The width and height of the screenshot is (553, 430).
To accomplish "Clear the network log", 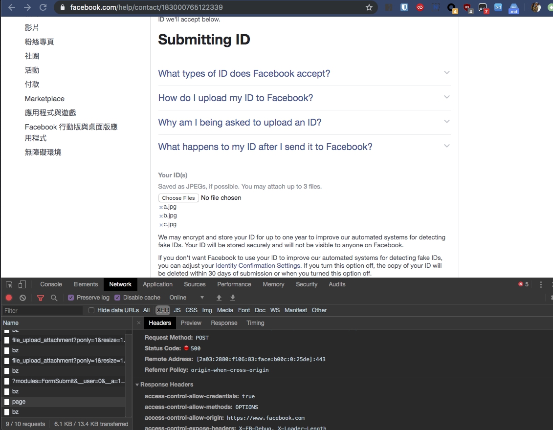I will click(22, 298).
